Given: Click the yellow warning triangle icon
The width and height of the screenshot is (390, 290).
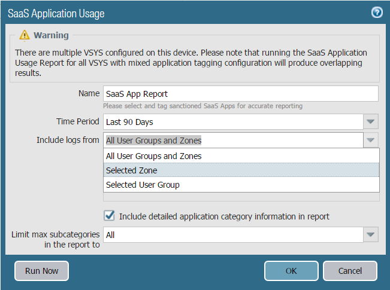Looking at the screenshot, I should pyautogui.click(x=24, y=35).
